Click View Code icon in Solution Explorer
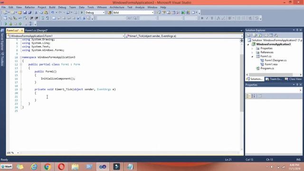The height and width of the screenshot is (171, 304). click(266, 35)
